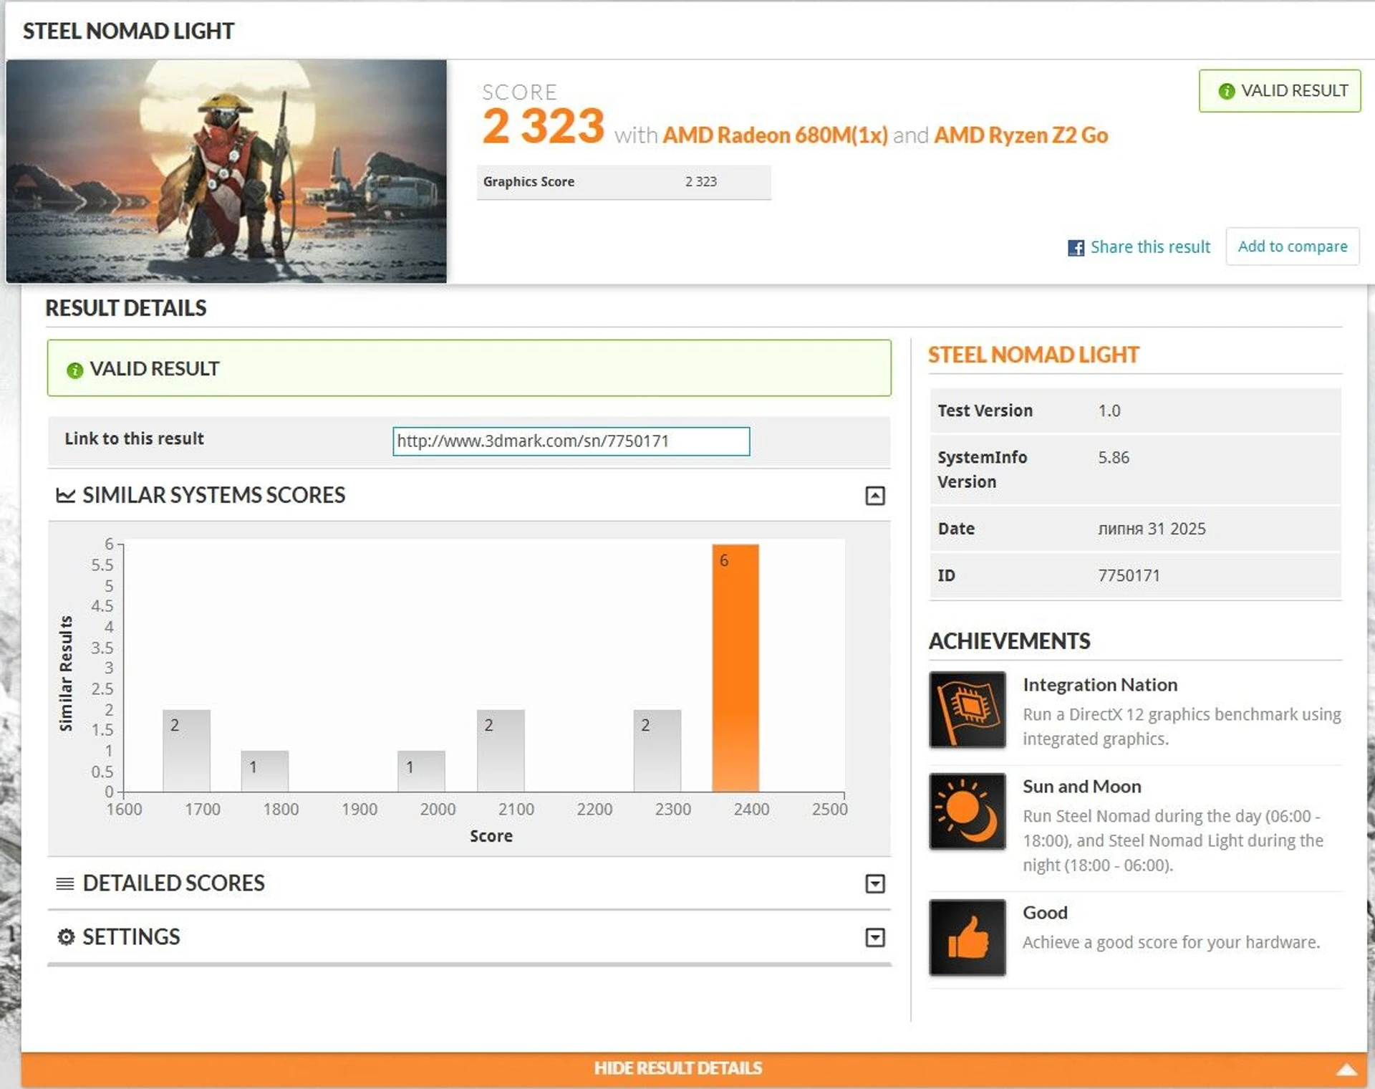The height and width of the screenshot is (1089, 1375).
Task: Click the Good achievement title
Action: coord(1045,913)
